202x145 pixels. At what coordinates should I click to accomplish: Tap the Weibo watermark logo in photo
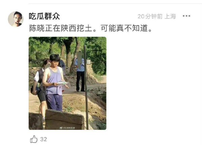[x=61, y=128]
